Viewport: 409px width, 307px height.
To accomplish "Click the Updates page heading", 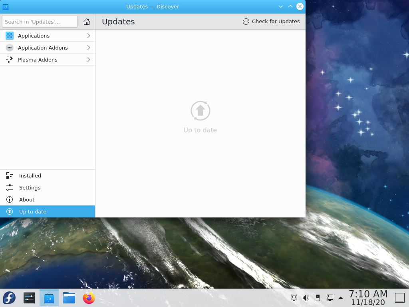I will coord(118,22).
